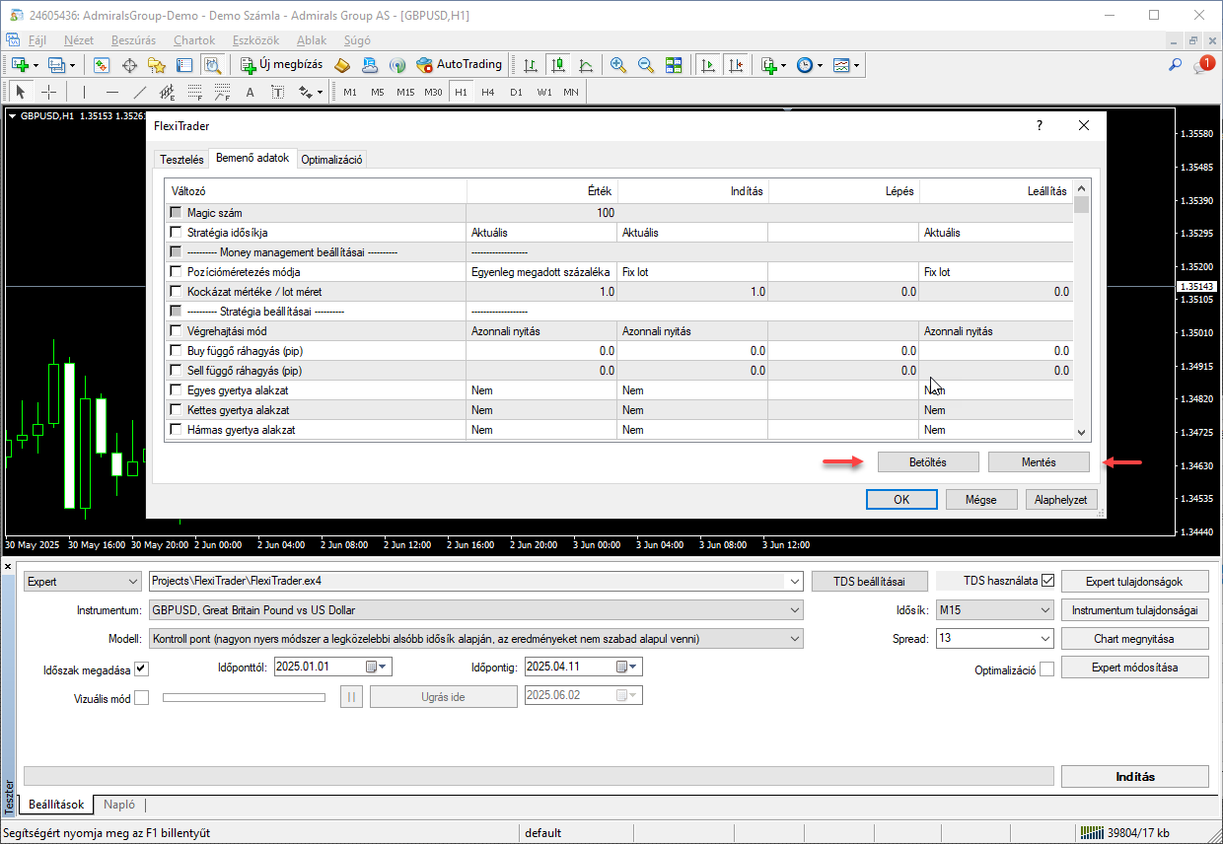Open the search magnifier icon top right
Image resolution: width=1223 pixels, height=844 pixels.
(1175, 65)
